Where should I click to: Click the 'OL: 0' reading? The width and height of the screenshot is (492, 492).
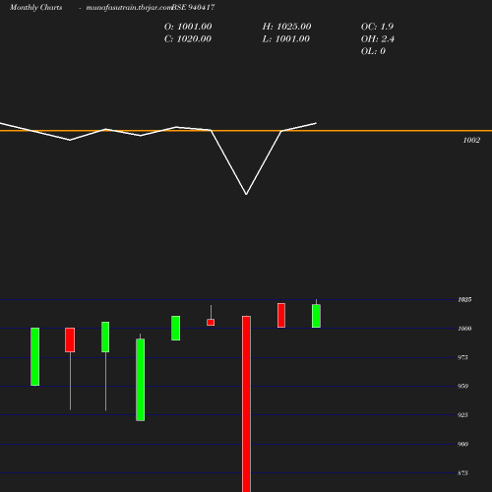[373, 51]
